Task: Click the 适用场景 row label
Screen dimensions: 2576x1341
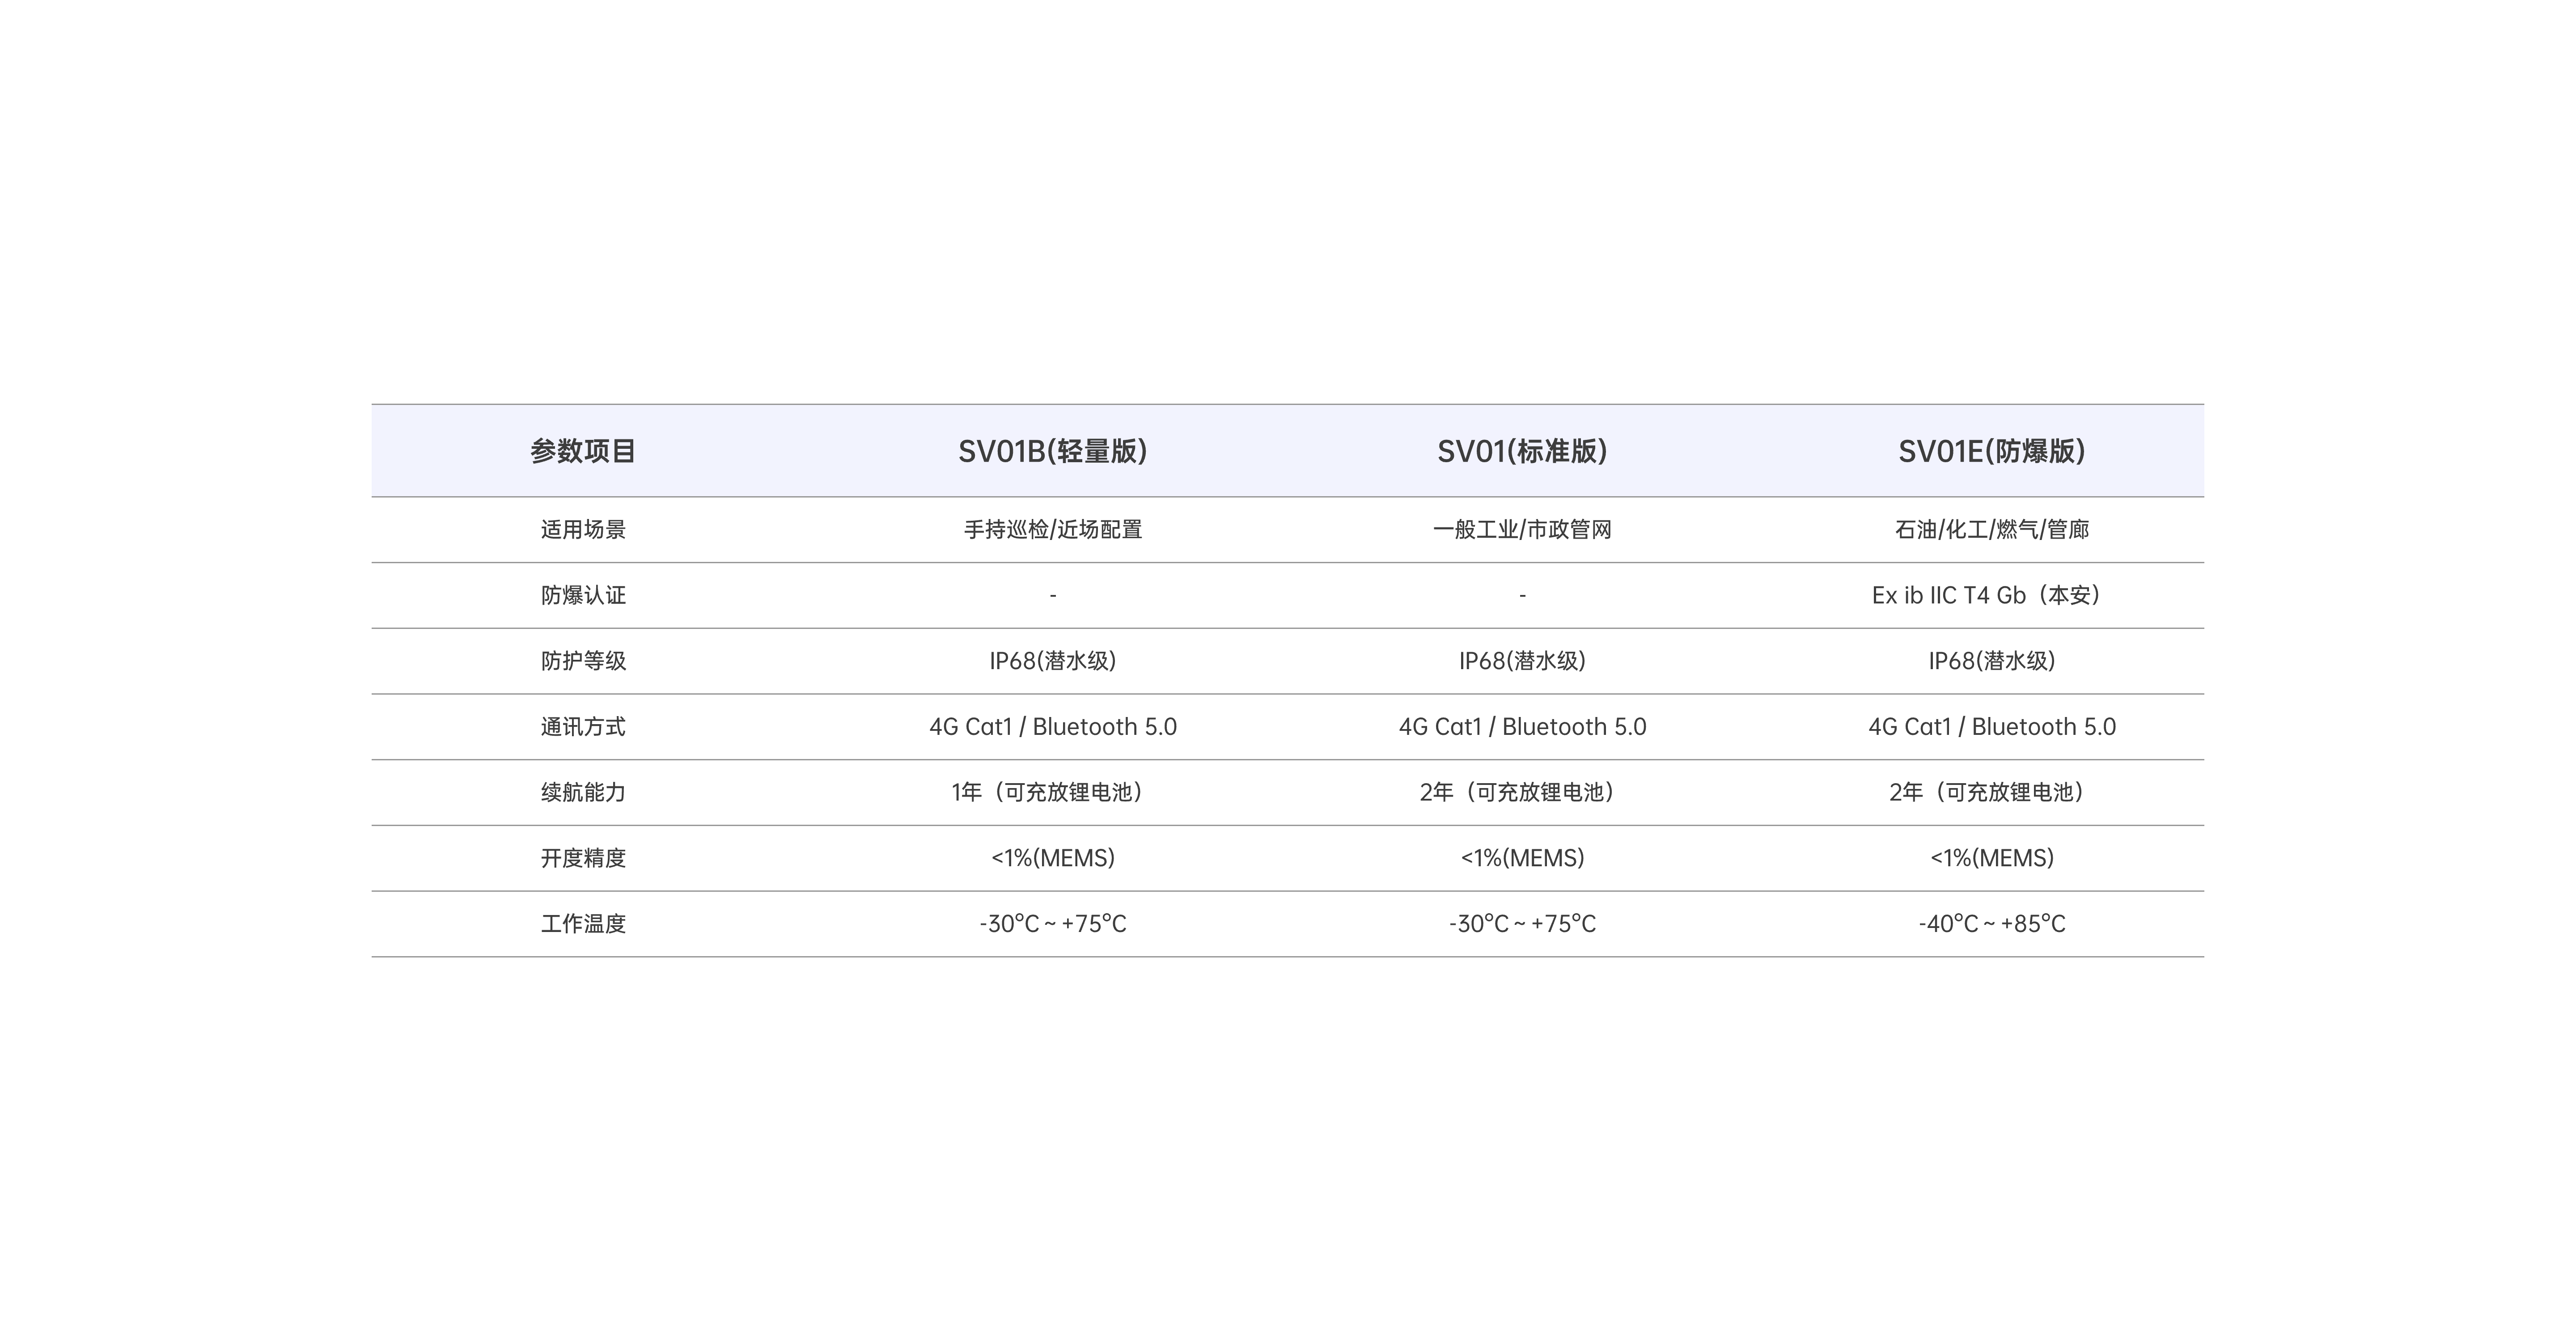Action: pyautogui.click(x=583, y=530)
